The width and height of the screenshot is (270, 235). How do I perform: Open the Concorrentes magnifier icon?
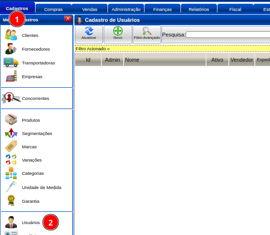click(x=11, y=98)
